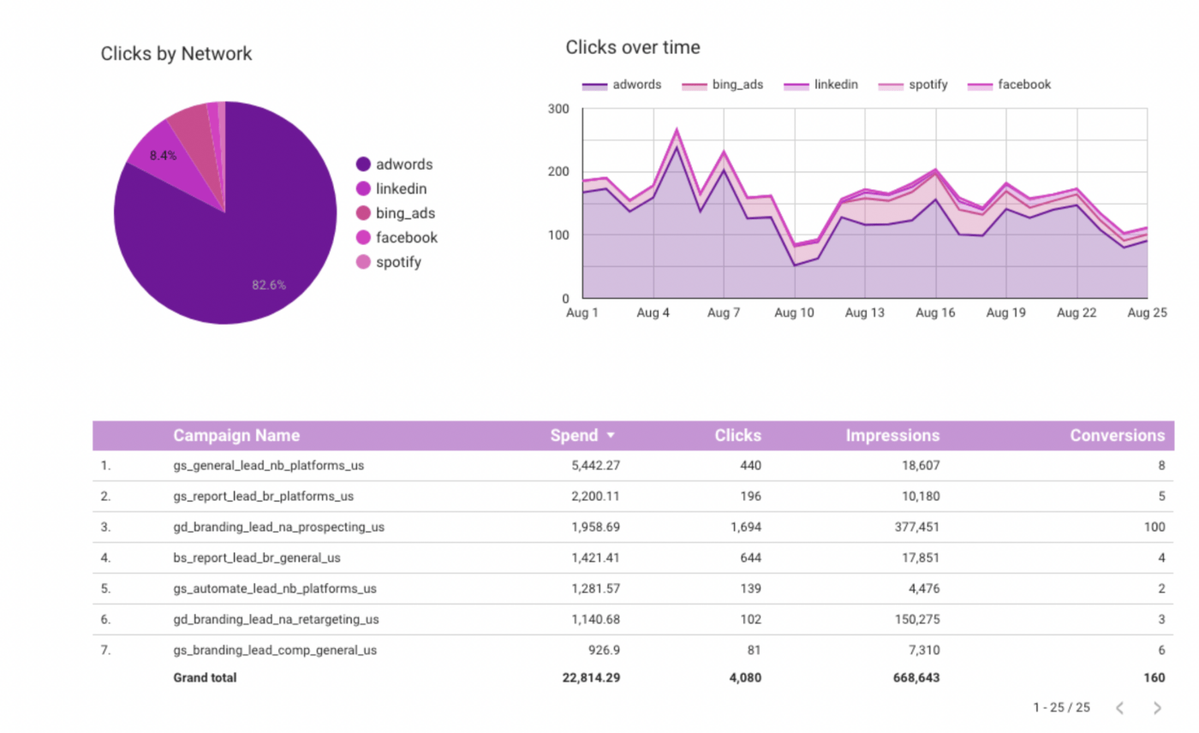Click the spotify dot in pie legend
Image resolution: width=1199 pixels, height=733 pixels.
(x=363, y=262)
